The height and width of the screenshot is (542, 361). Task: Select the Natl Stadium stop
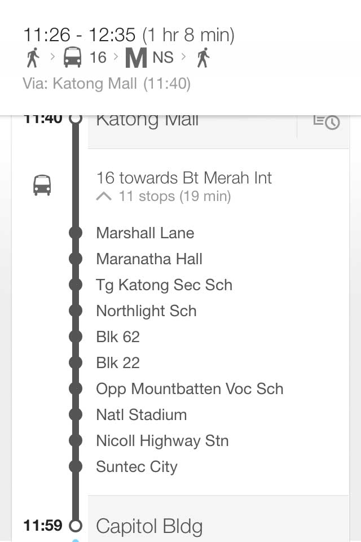click(141, 414)
